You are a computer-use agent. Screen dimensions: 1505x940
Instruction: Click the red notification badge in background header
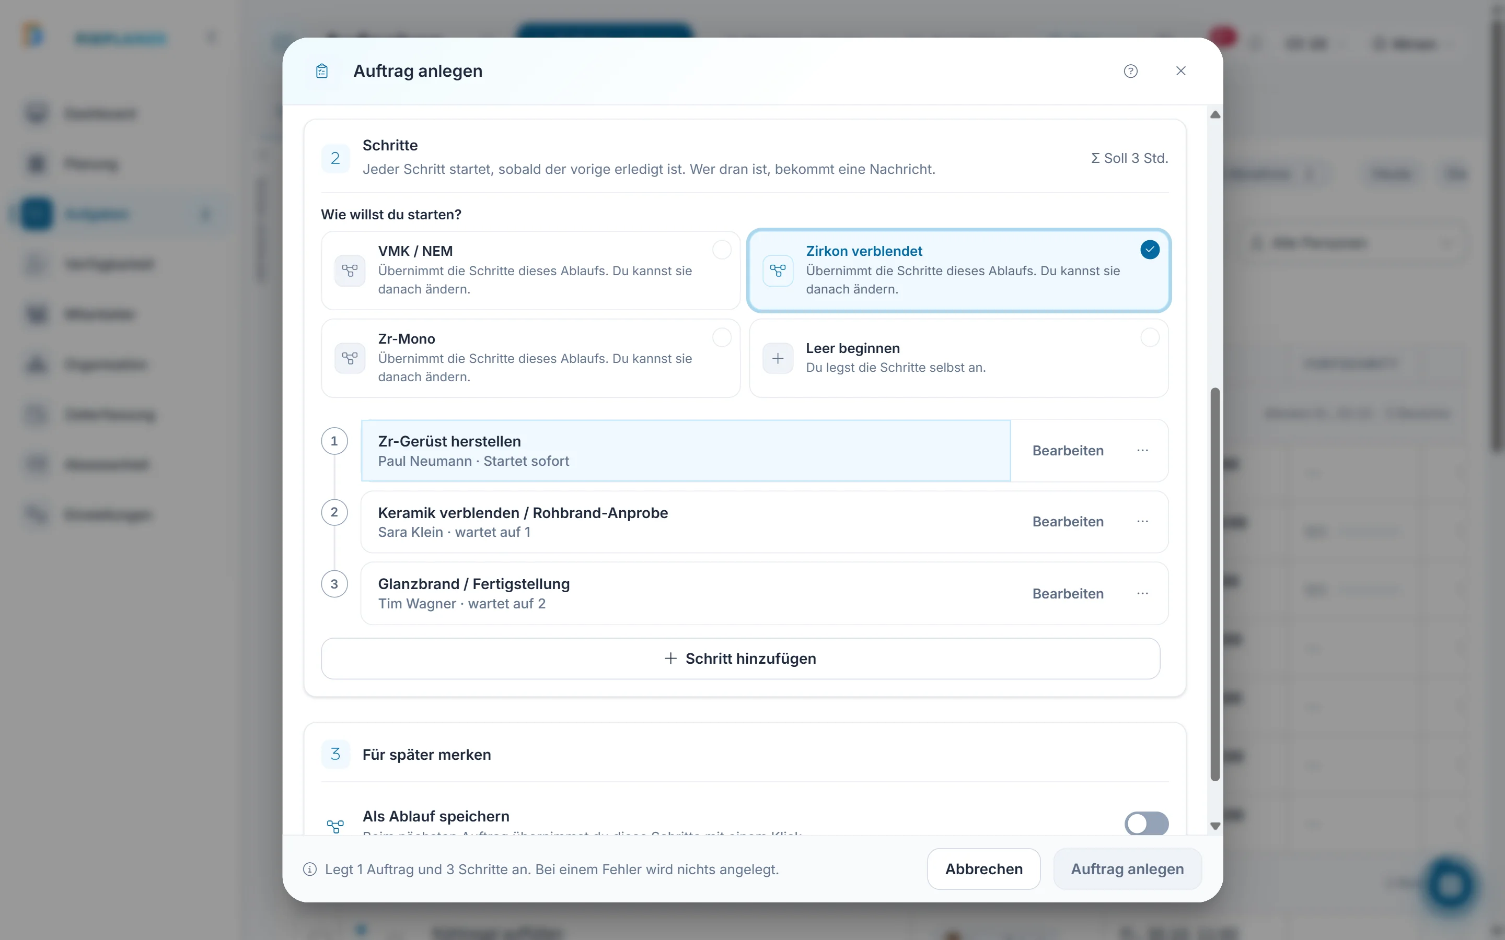1223,37
